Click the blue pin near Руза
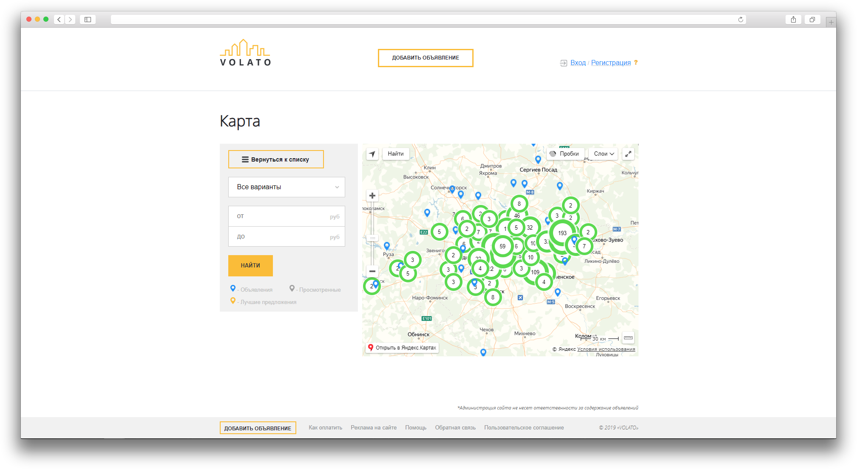Viewport: 857px width, 469px height. [387, 246]
